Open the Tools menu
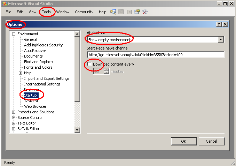 pos(46,12)
